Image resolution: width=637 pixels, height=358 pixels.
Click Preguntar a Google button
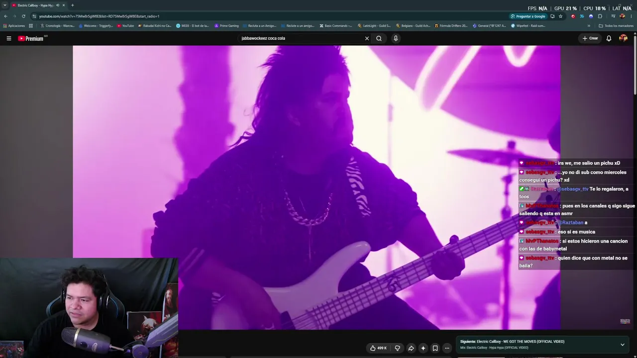click(528, 16)
